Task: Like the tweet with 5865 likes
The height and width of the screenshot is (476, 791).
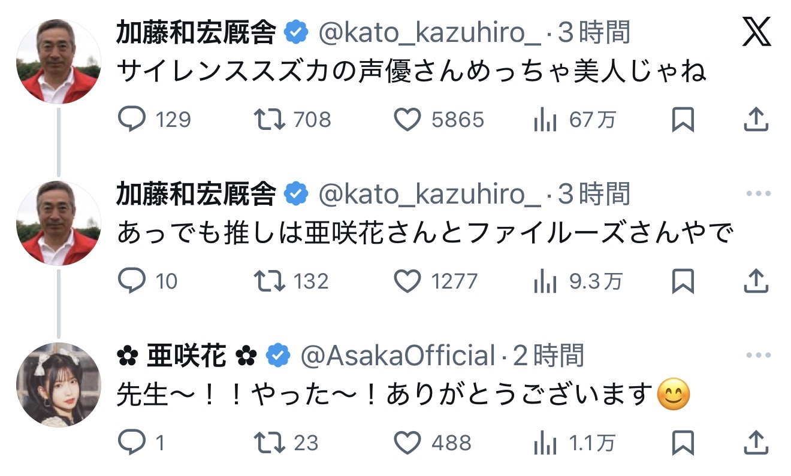Action: pos(407,120)
